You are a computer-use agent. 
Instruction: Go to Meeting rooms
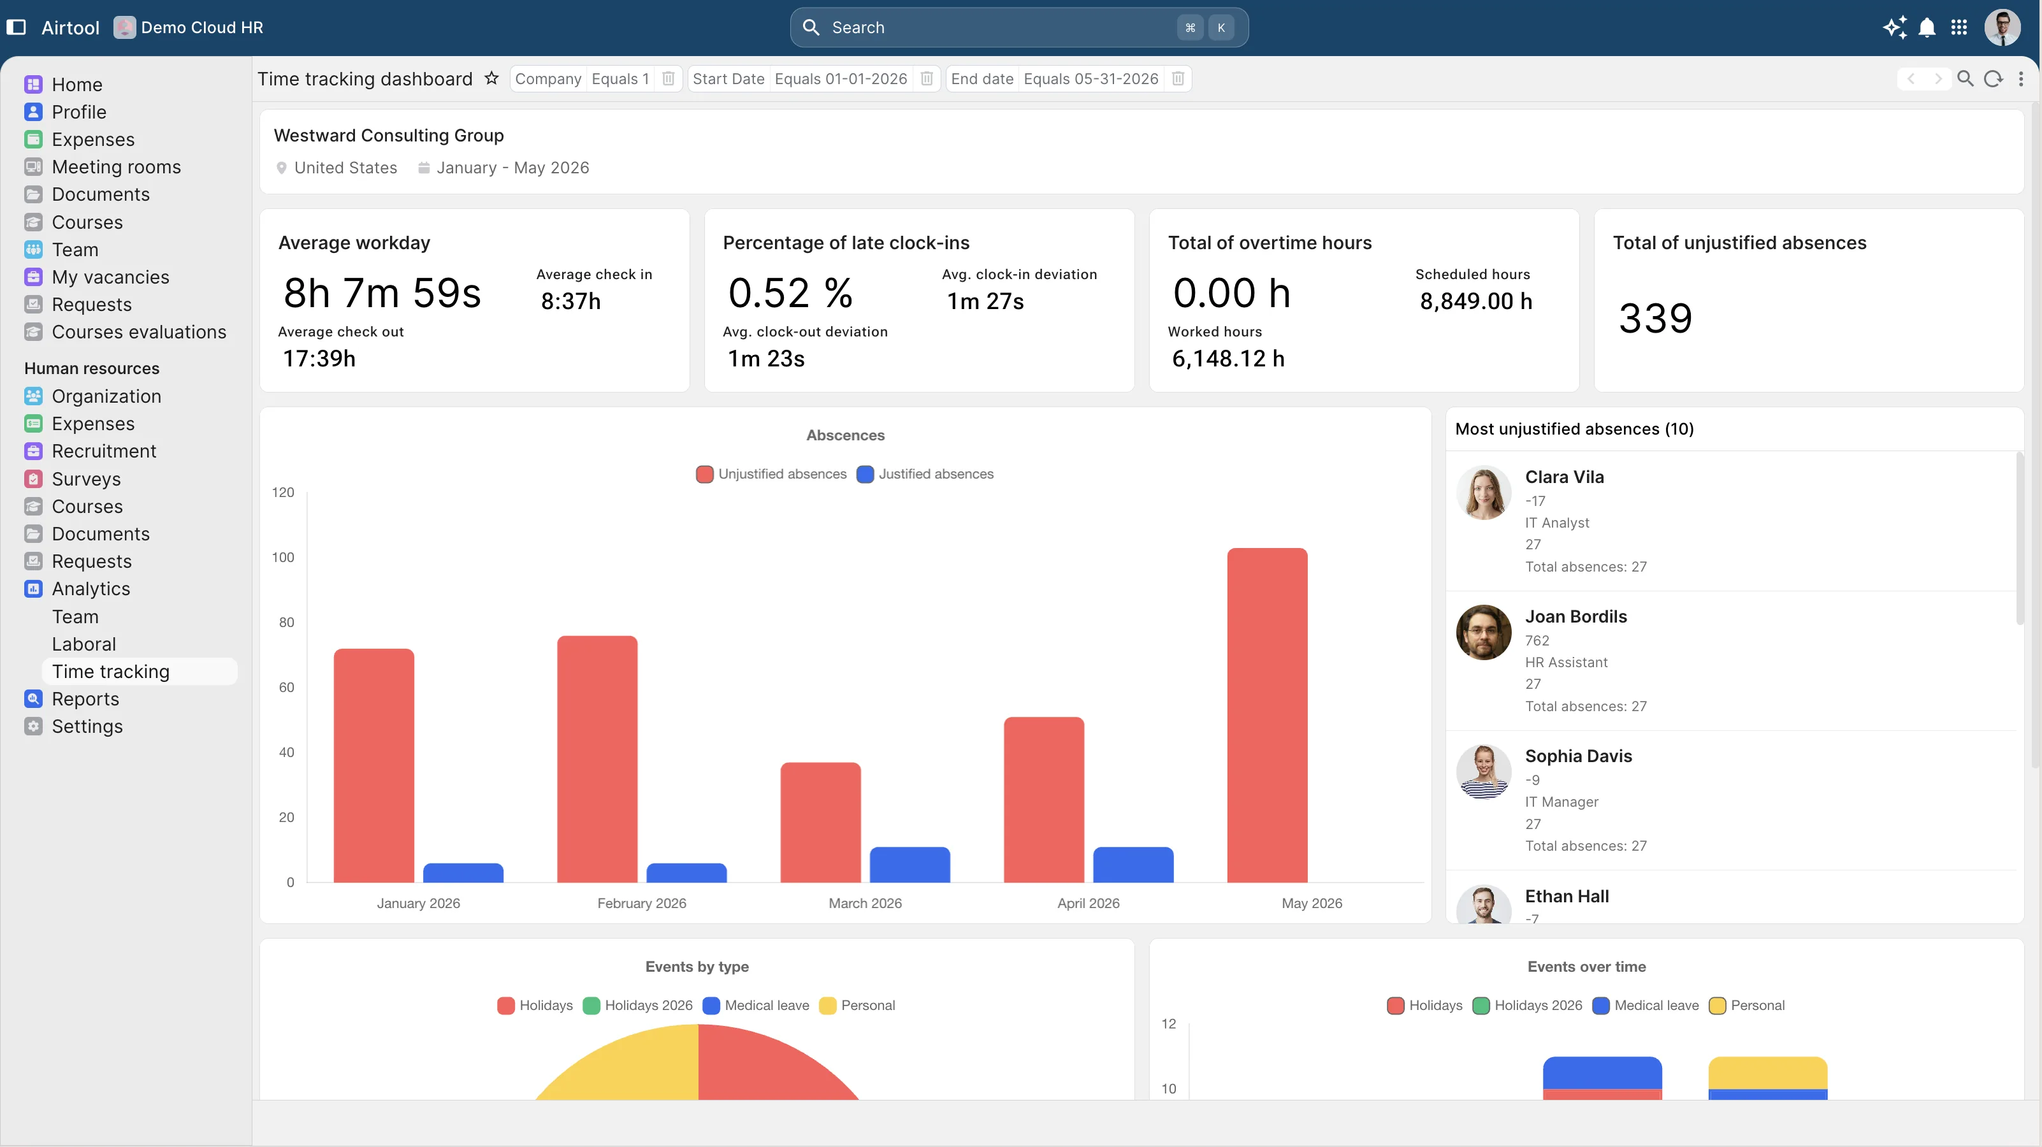coord(116,166)
